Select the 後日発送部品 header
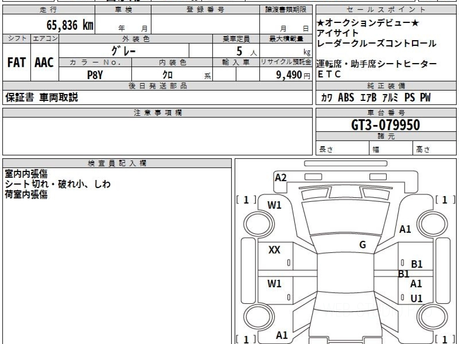Image resolution: width=459 pixels, height=344 pixels. point(158,86)
